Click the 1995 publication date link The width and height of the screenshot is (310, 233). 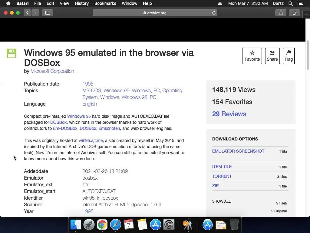coord(88,84)
